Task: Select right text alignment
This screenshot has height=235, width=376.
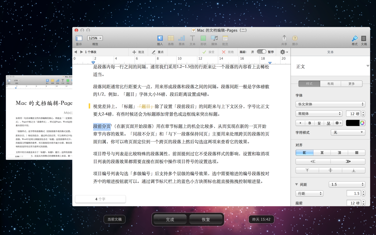Action: click(x=339, y=153)
